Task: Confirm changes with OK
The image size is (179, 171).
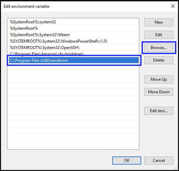Action: 127,161
